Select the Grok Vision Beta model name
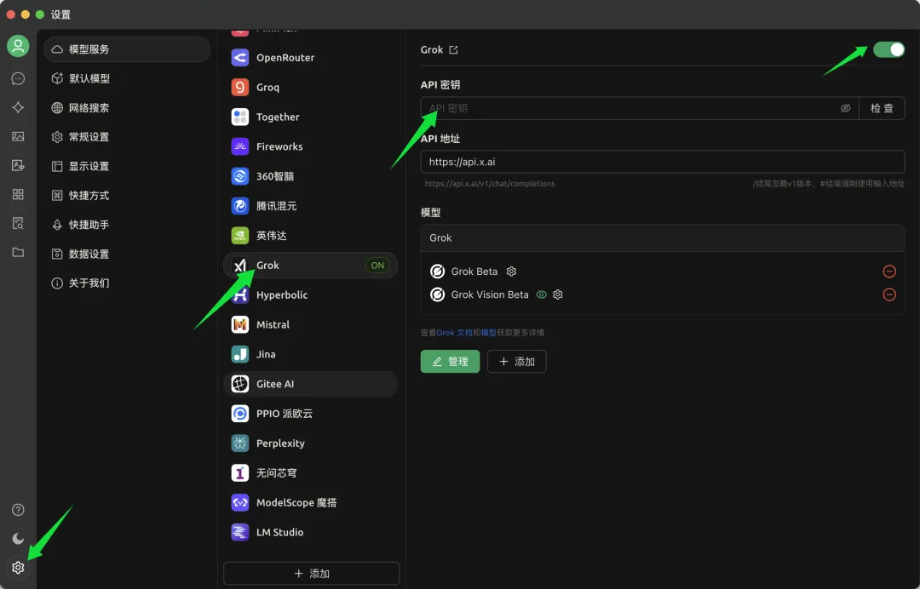920x589 pixels. pos(490,294)
